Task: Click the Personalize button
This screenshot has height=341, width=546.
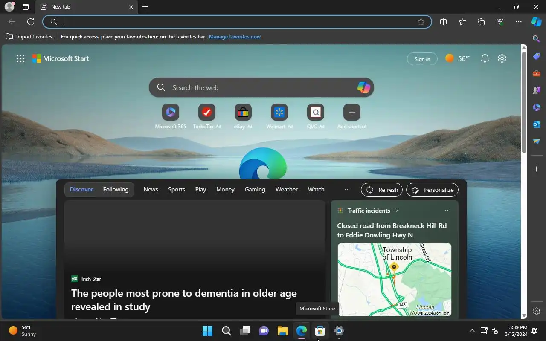Action: click(433, 190)
